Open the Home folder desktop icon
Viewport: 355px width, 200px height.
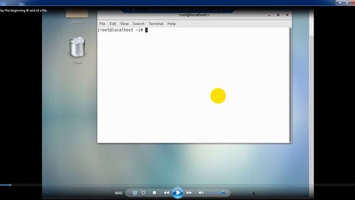tap(77, 17)
